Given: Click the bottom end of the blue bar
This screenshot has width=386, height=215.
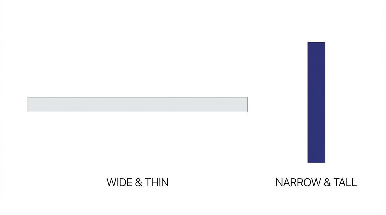Looking at the screenshot, I should [x=316, y=161].
